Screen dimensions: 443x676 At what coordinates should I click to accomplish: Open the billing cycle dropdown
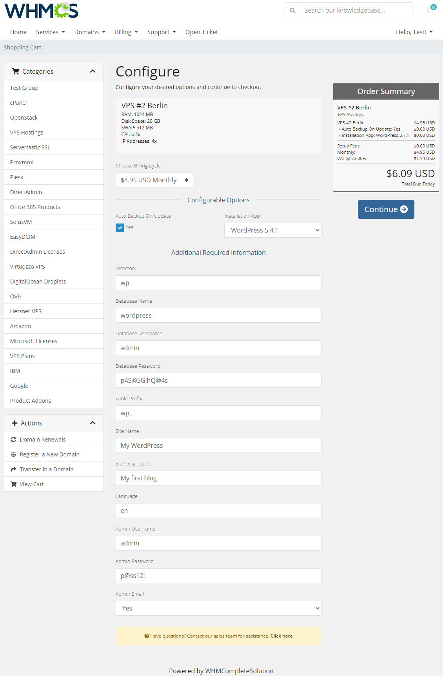pyautogui.click(x=154, y=180)
